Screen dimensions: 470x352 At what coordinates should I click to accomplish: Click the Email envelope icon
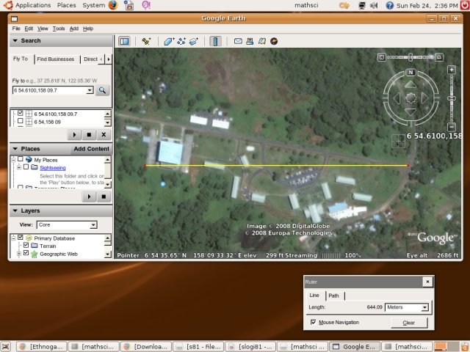pos(238,41)
